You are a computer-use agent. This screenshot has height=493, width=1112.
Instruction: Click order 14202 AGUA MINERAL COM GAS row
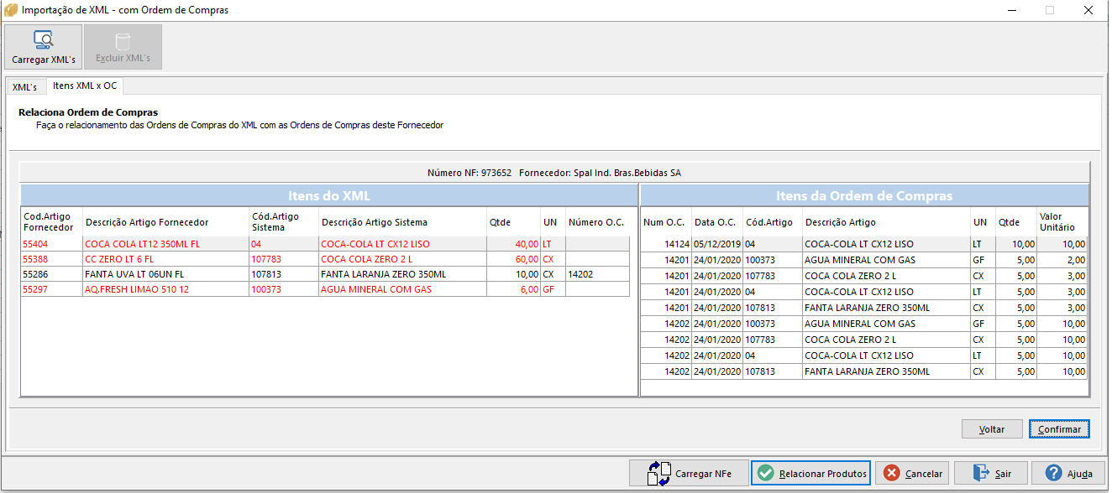point(864,324)
